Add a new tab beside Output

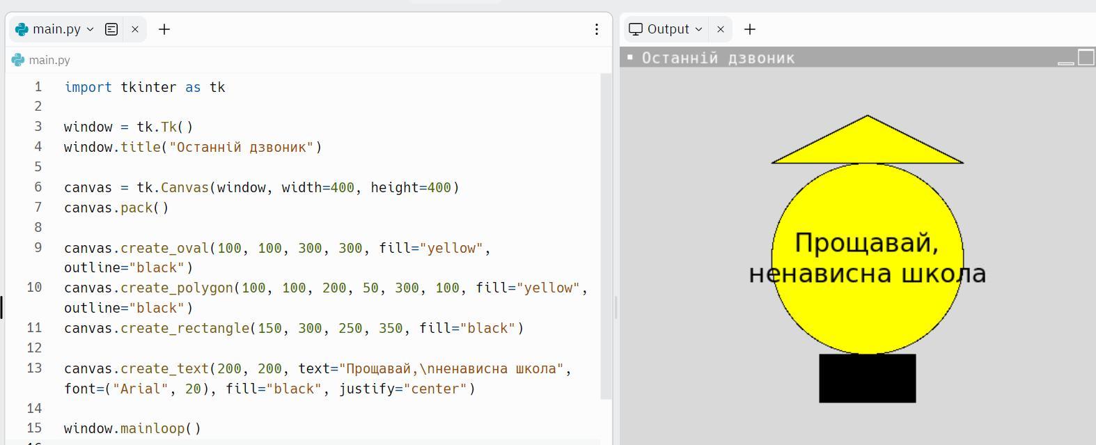coord(750,29)
